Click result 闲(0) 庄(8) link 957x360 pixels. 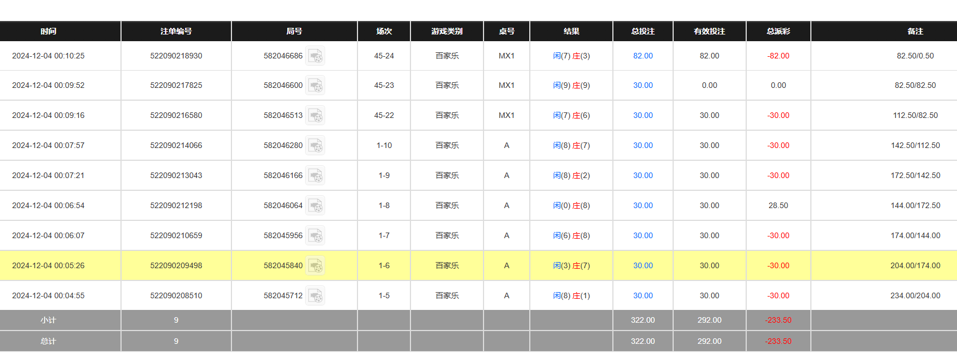[x=571, y=206]
